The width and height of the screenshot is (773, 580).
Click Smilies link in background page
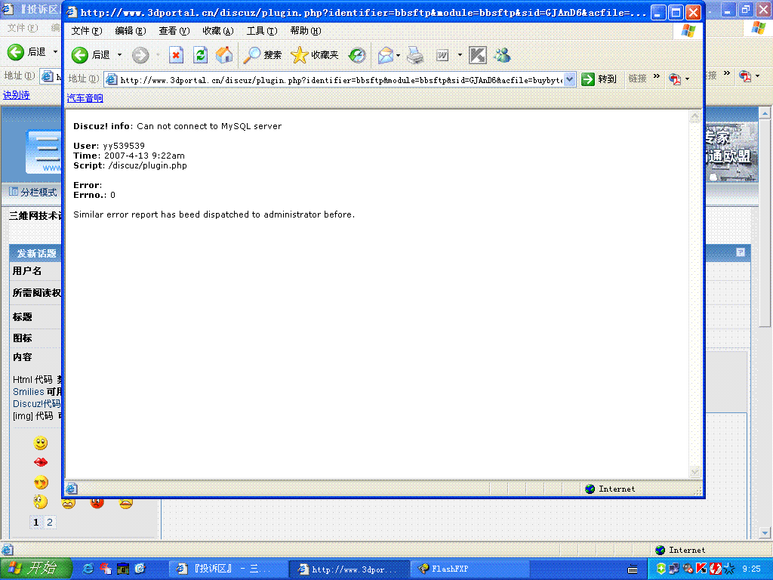pos(29,392)
